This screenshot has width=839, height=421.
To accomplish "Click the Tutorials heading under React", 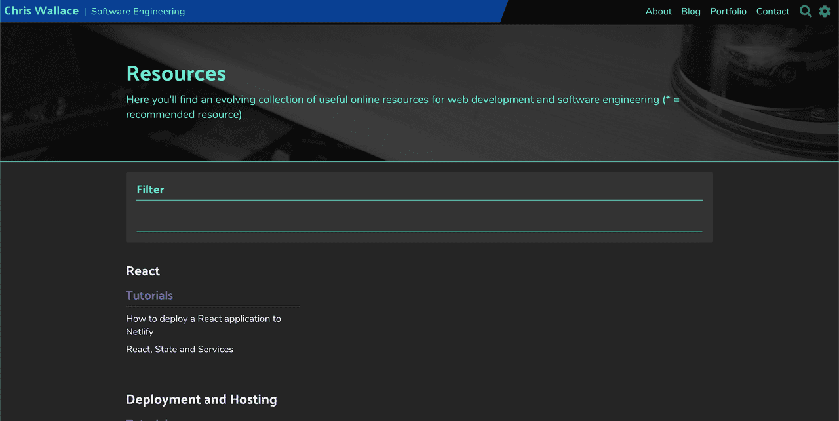I will coord(149,295).
